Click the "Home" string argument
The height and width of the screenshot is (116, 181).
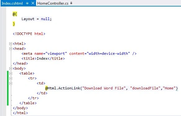169,88
